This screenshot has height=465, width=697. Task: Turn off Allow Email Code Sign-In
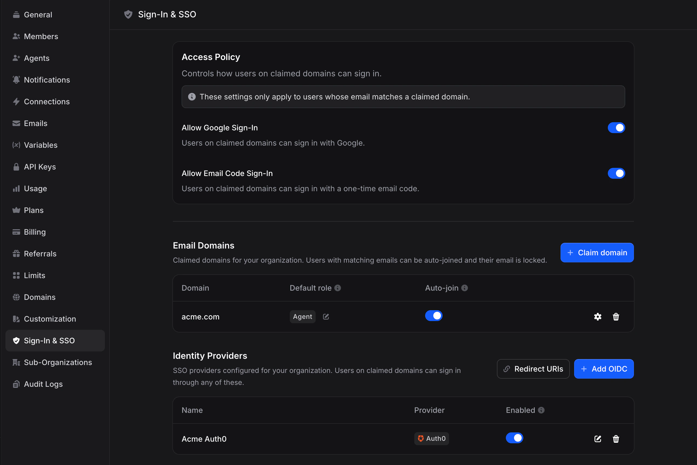pos(616,173)
